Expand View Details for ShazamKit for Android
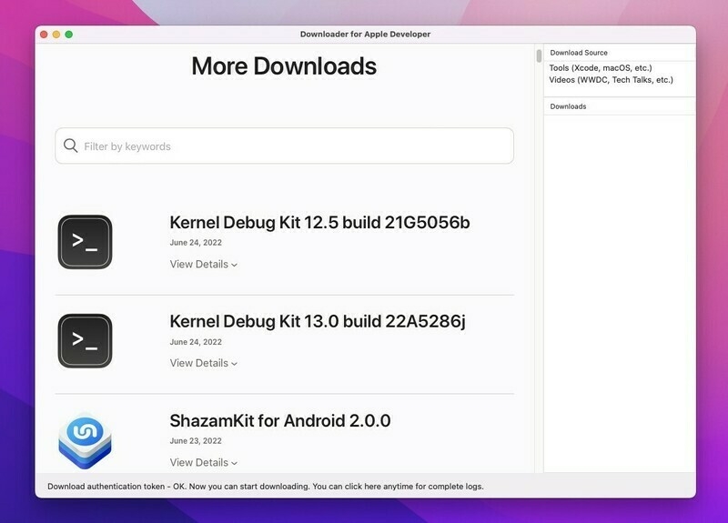Viewport: 728px width, 523px height. pyautogui.click(x=203, y=462)
